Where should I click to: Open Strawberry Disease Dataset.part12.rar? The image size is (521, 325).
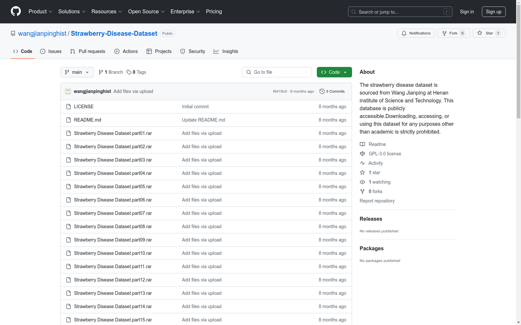pos(113,280)
